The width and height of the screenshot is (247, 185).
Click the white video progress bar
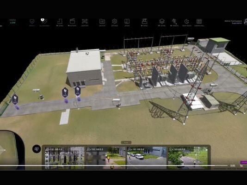click(x=114, y=166)
